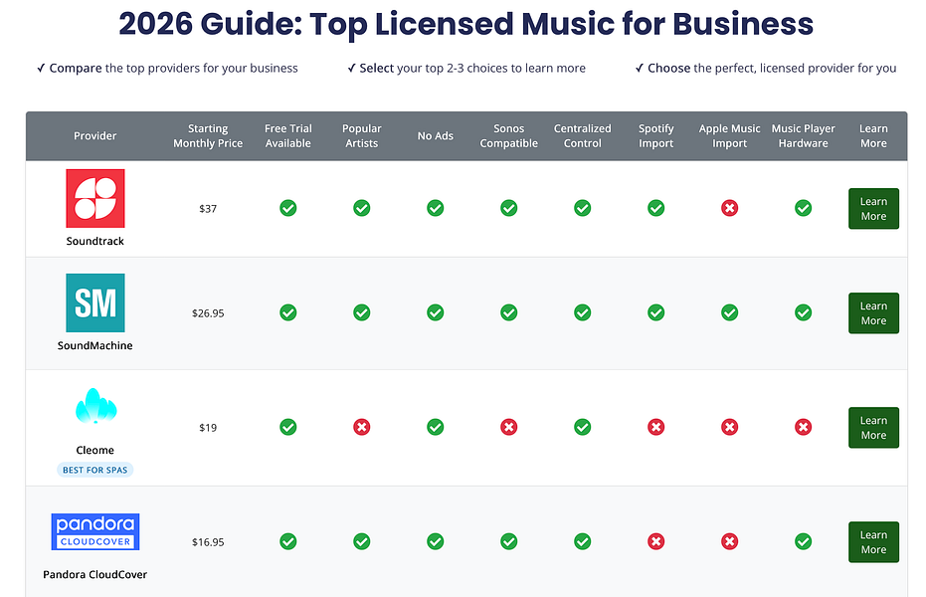Viewport: 926px width, 597px height.
Task: Click the 2026 Guide page heading
Action: 465,24
